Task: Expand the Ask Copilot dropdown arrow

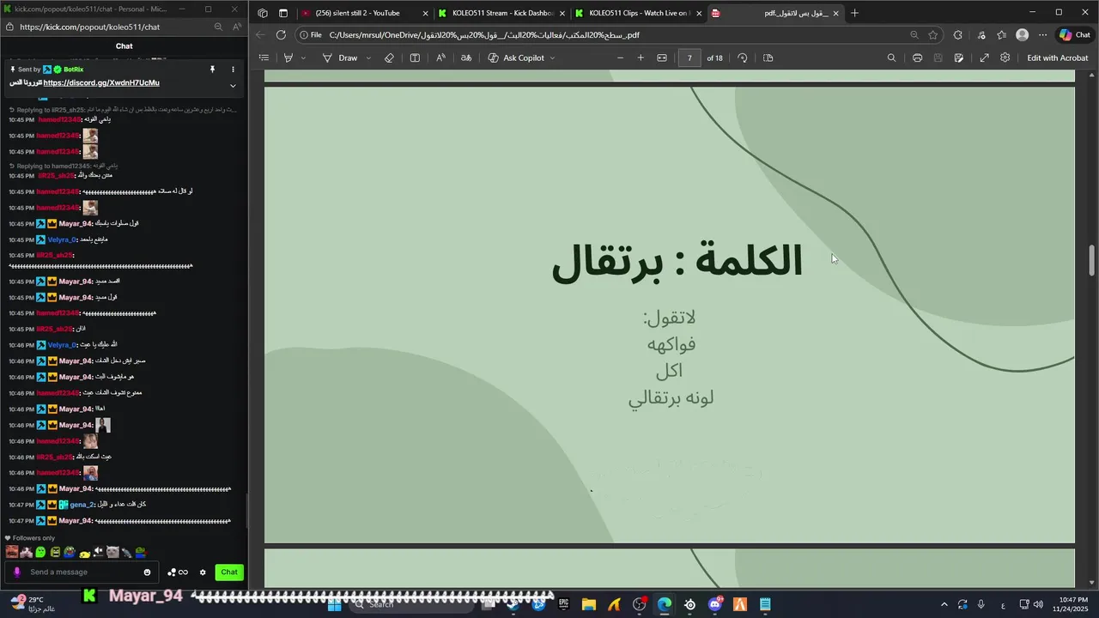Action: (552, 58)
